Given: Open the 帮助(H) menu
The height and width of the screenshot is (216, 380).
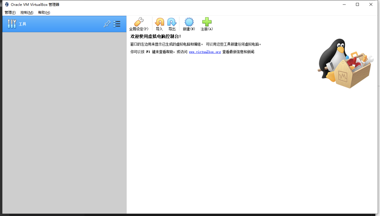Looking at the screenshot, I should [44, 13].
